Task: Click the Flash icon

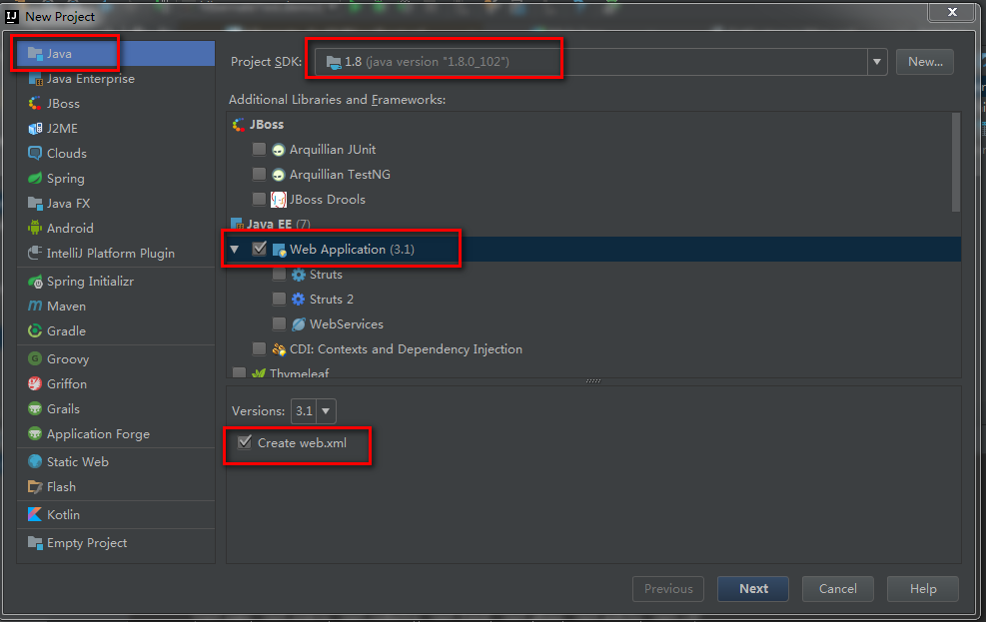Action: [x=35, y=487]
